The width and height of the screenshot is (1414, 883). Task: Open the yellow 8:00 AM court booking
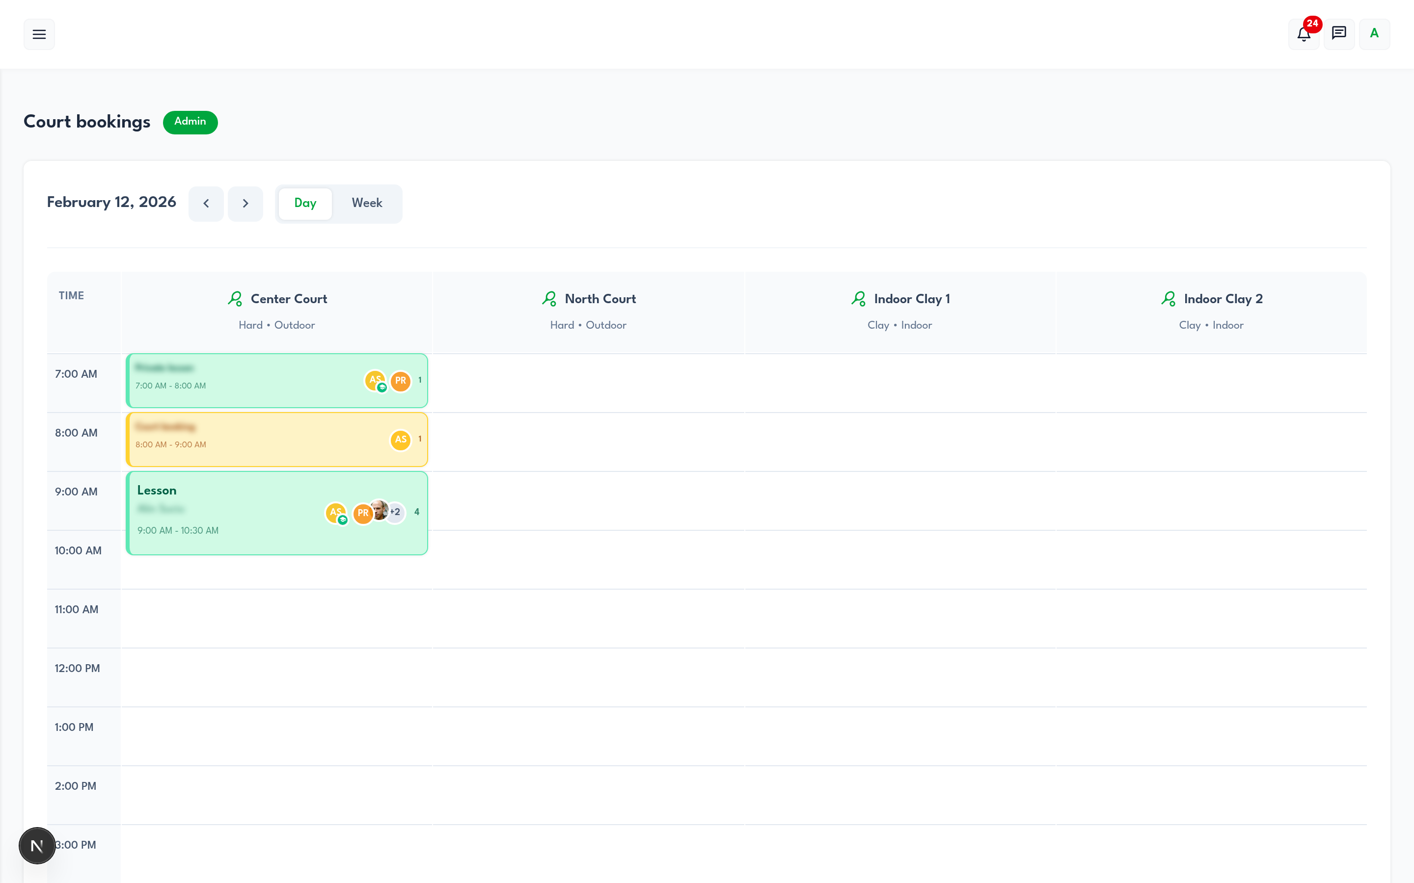(x=234, y=439)
